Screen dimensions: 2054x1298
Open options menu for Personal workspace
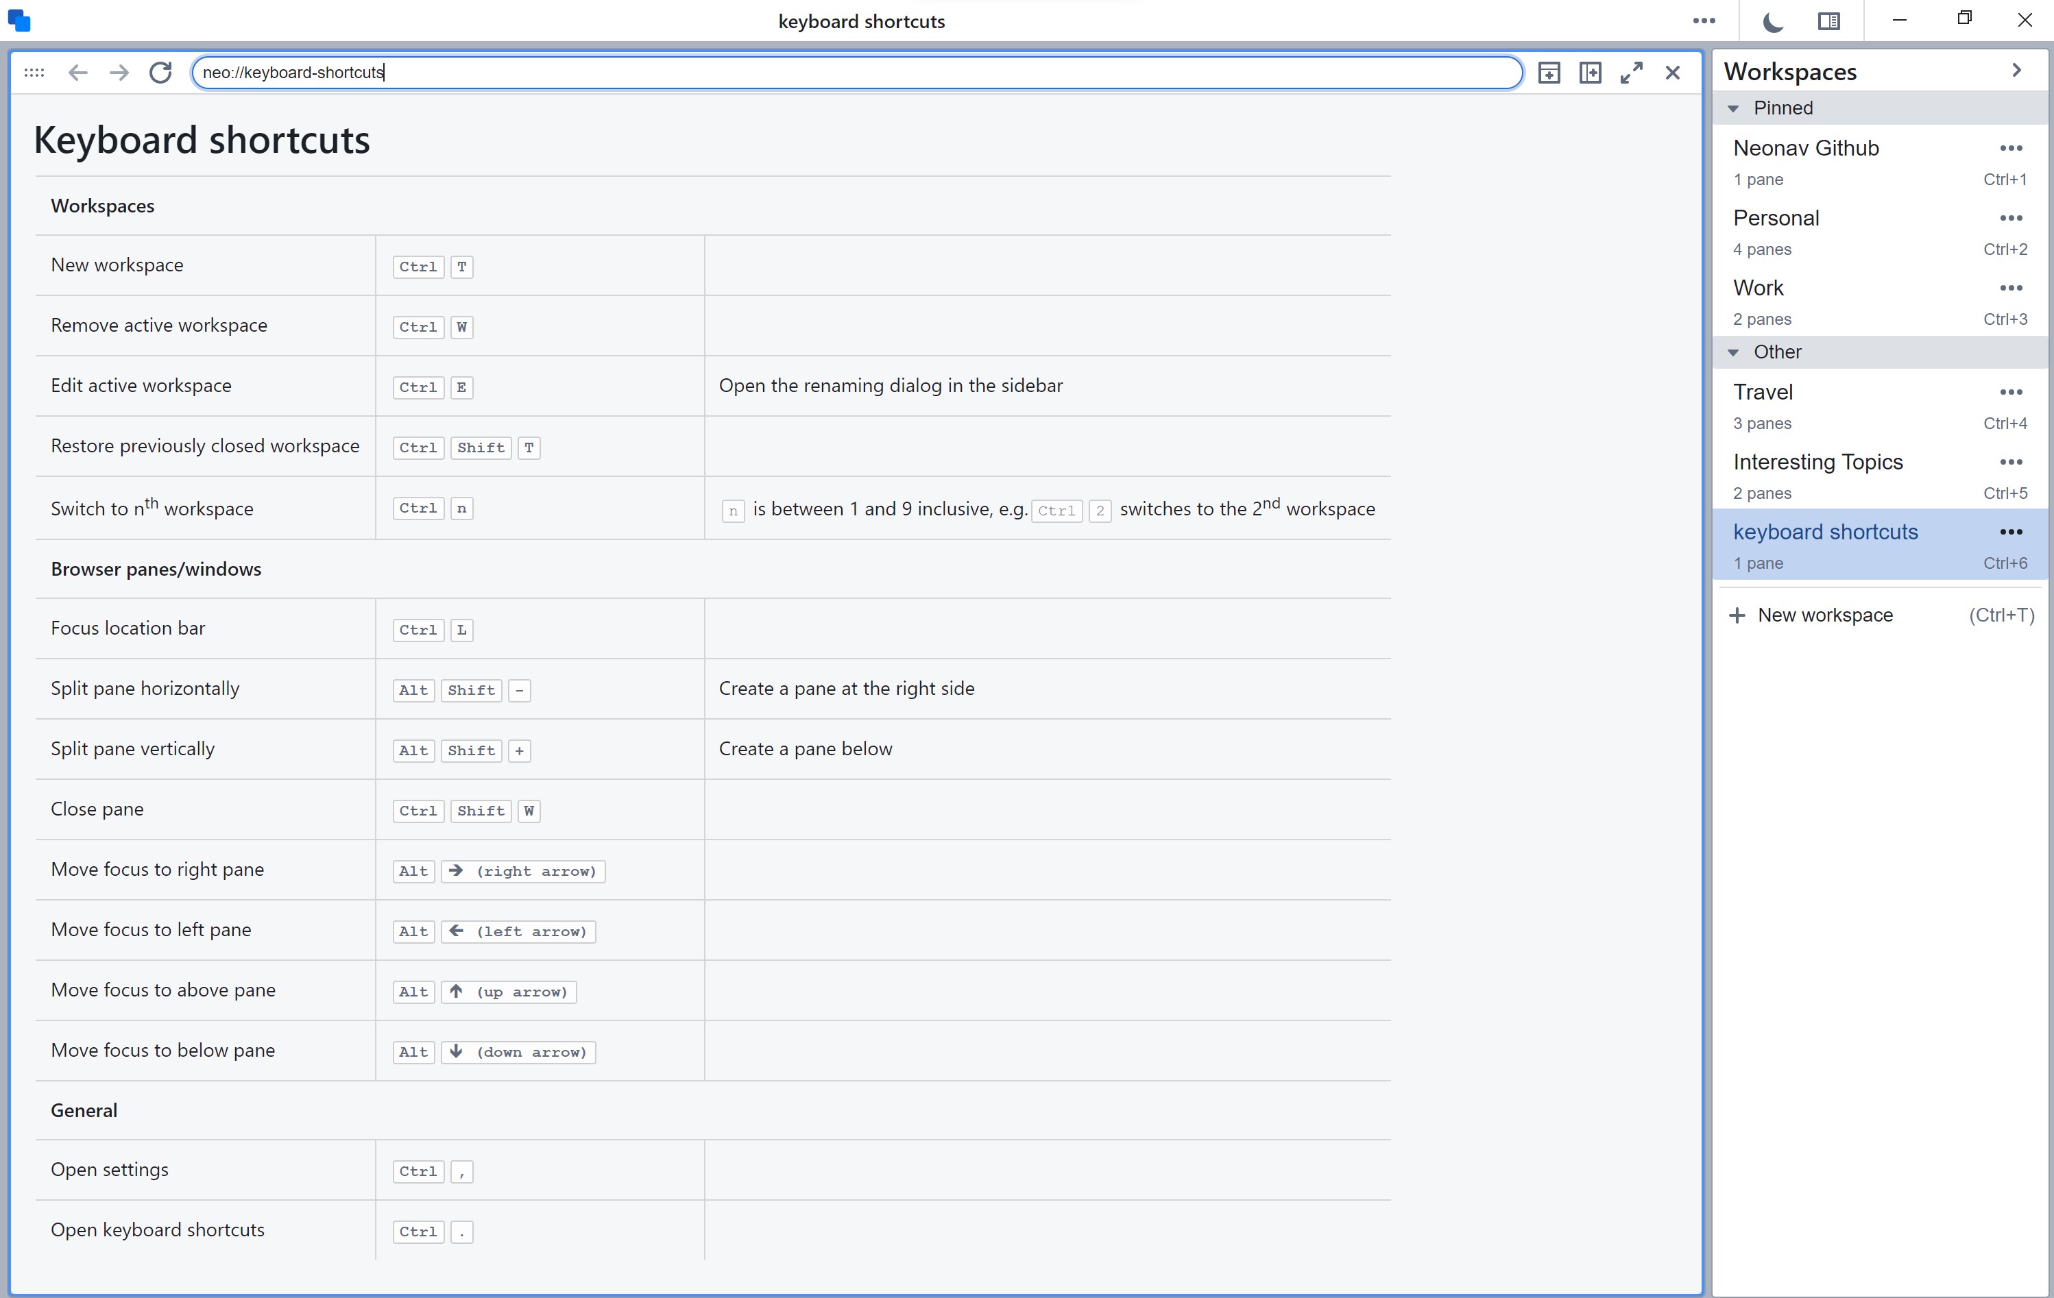click(x=2011, y=219)
